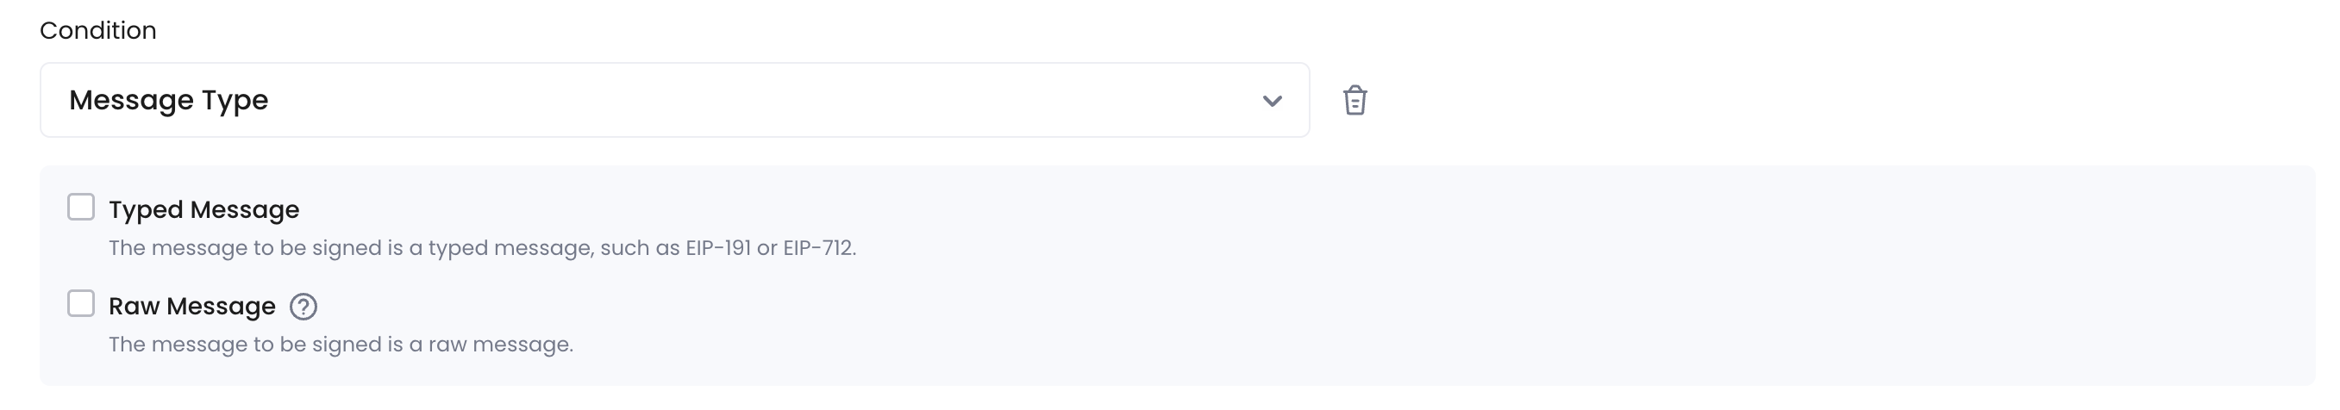Click the Message Type text in the combo box

(169, 100)
